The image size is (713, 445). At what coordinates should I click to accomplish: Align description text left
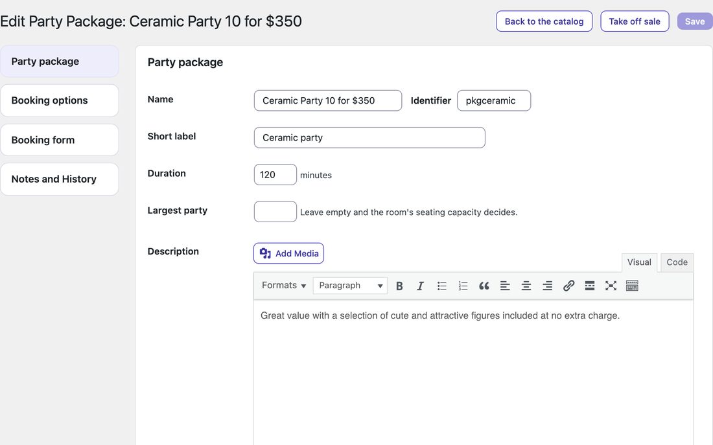click(505, 286)
